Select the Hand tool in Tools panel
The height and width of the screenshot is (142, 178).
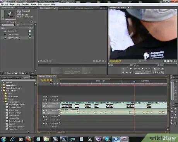(172, 123)
